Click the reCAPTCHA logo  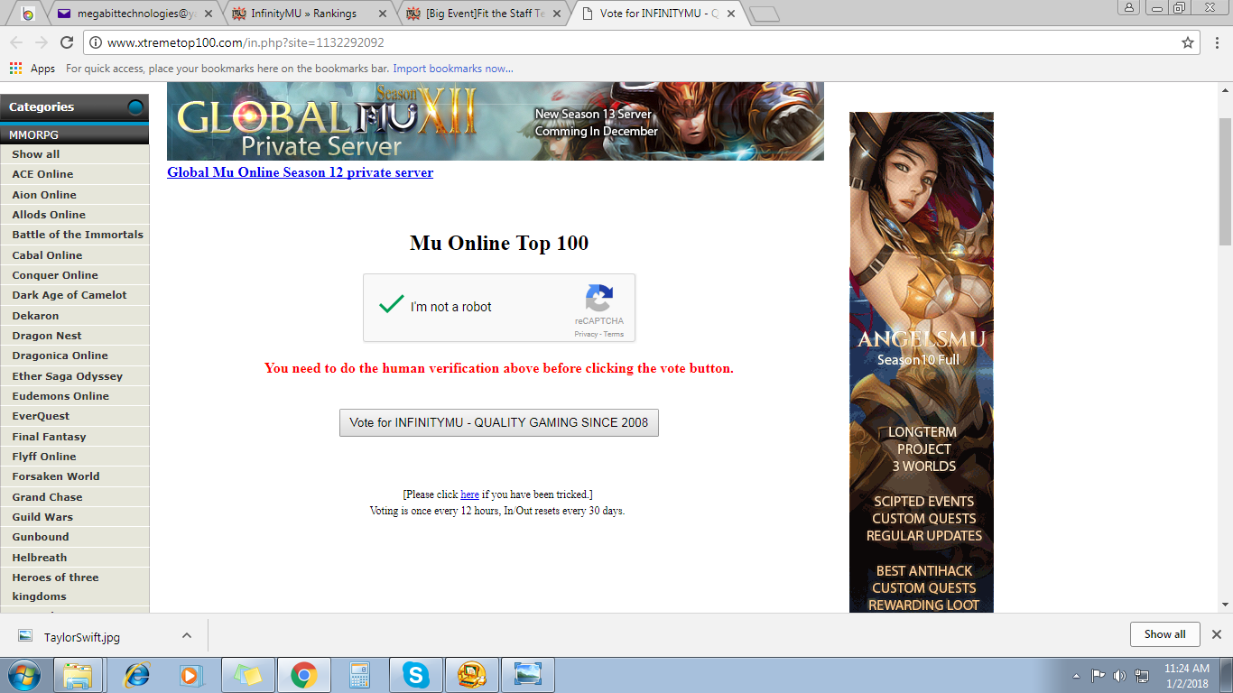pos(599,299)
